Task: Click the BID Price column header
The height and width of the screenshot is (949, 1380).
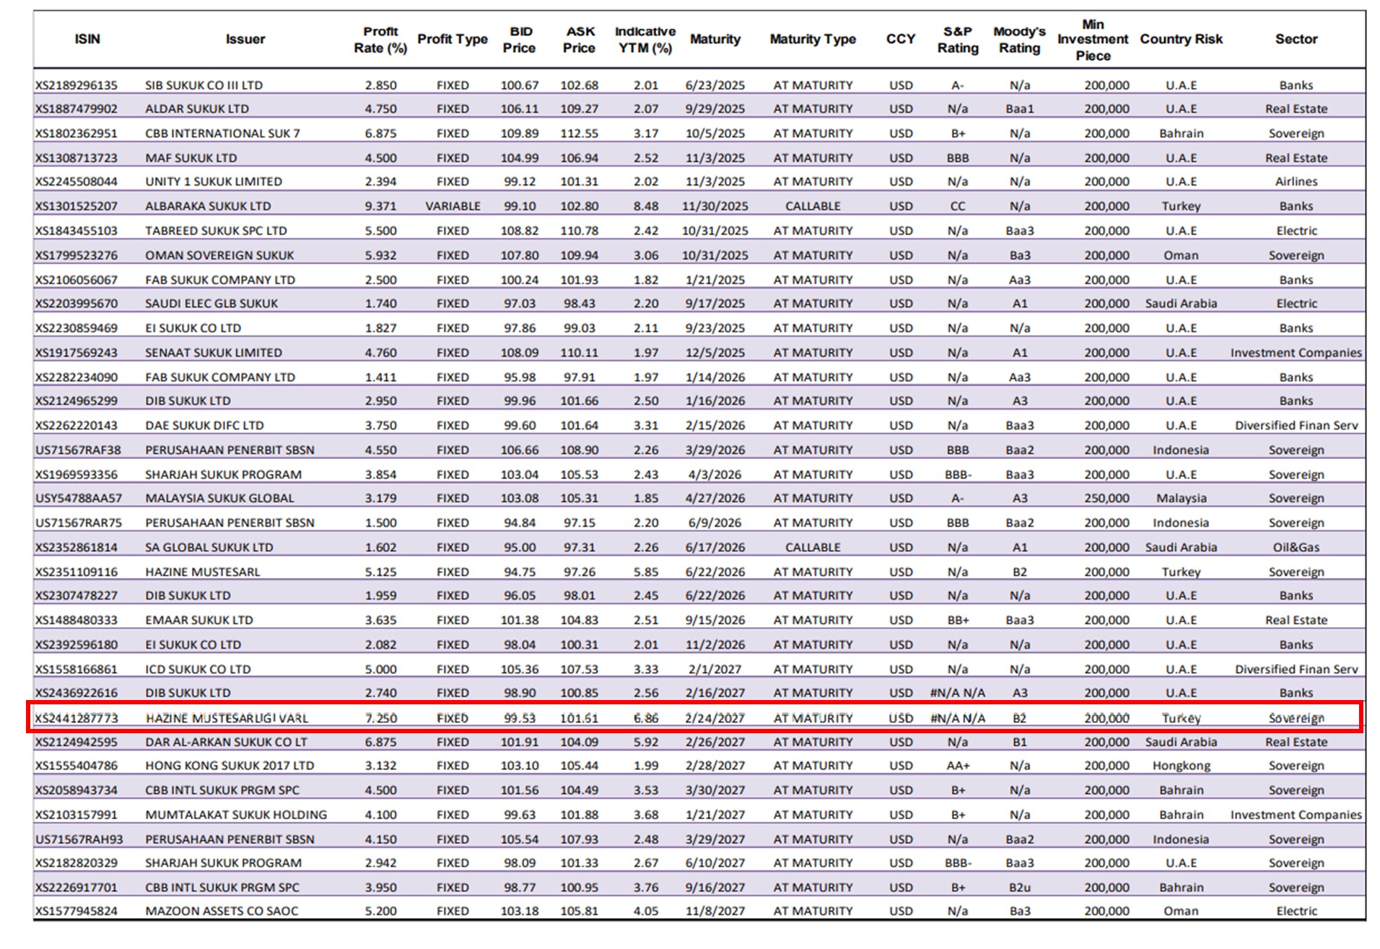Action: (520, 40)
